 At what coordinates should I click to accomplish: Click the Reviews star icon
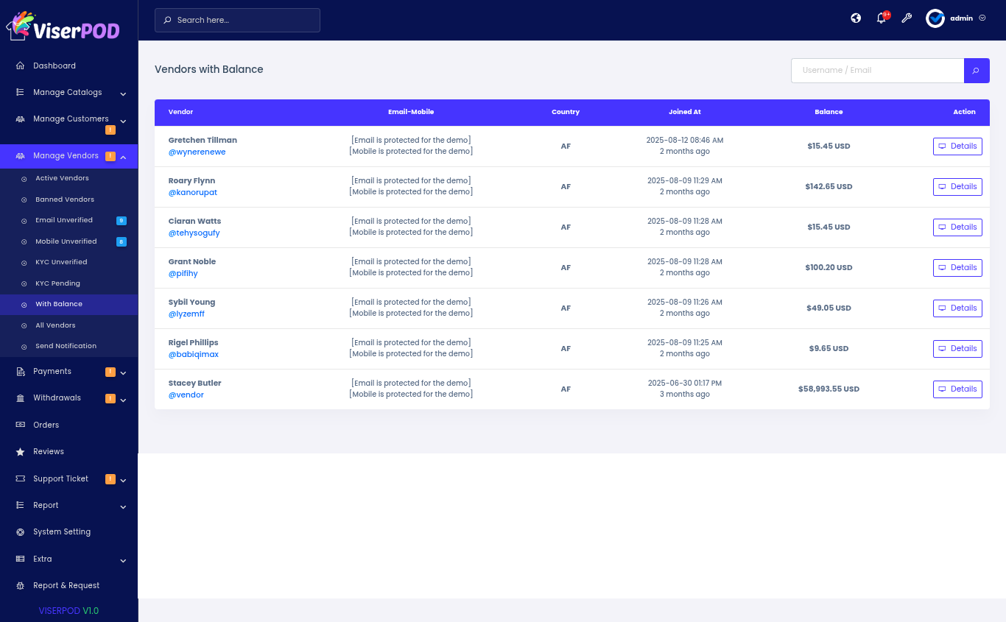pyautogui.click(x=20, y=452)
